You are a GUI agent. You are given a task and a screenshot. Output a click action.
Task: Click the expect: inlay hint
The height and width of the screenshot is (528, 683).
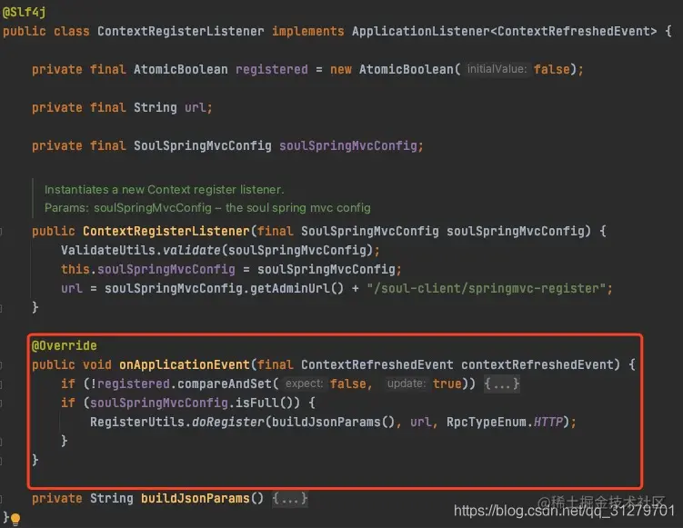click(304, 384)
